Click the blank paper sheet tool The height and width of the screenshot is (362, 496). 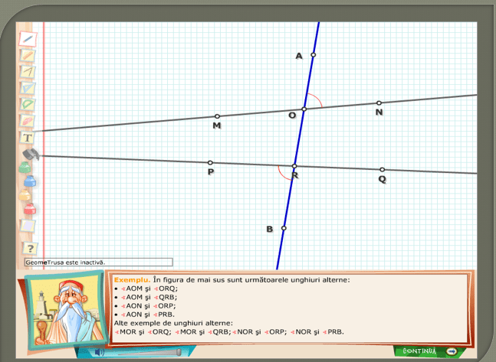tap(28, 226)
